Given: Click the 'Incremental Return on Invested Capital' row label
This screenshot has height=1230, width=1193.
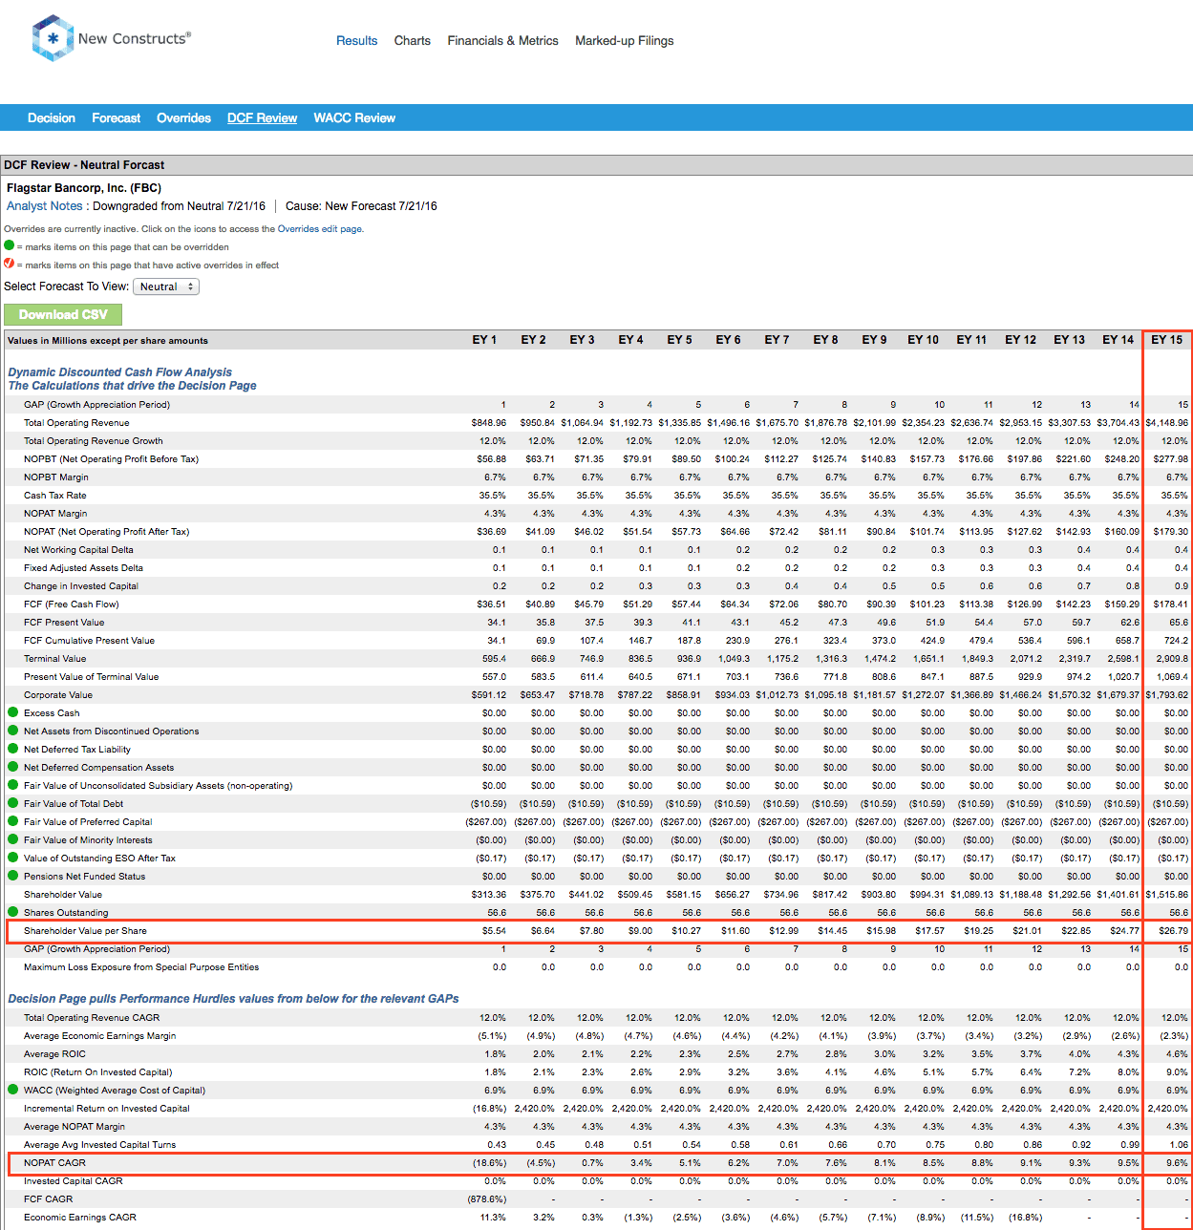Looking at the screenshot, I should tap(107, 1109).
